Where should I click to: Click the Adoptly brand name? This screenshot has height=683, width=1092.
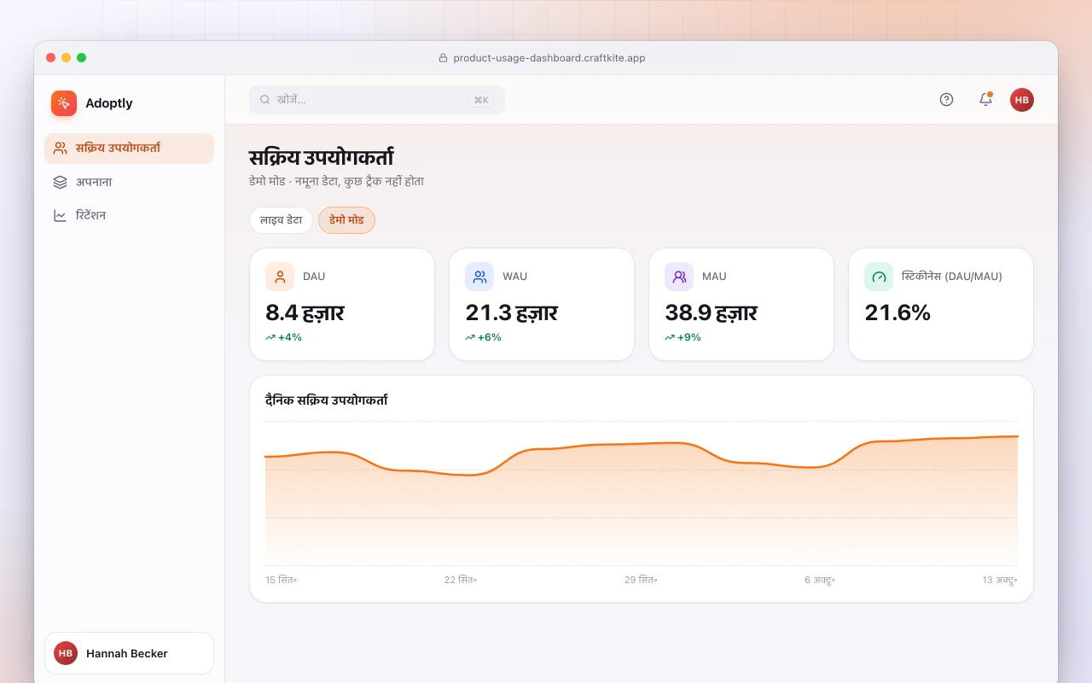tap(109, 103)
